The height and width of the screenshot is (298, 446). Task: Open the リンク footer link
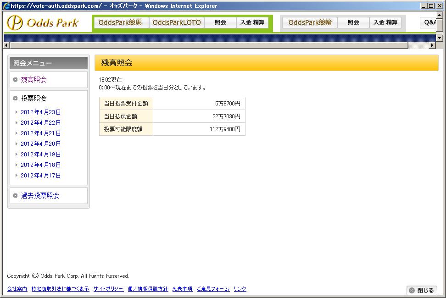coord(240,289)
